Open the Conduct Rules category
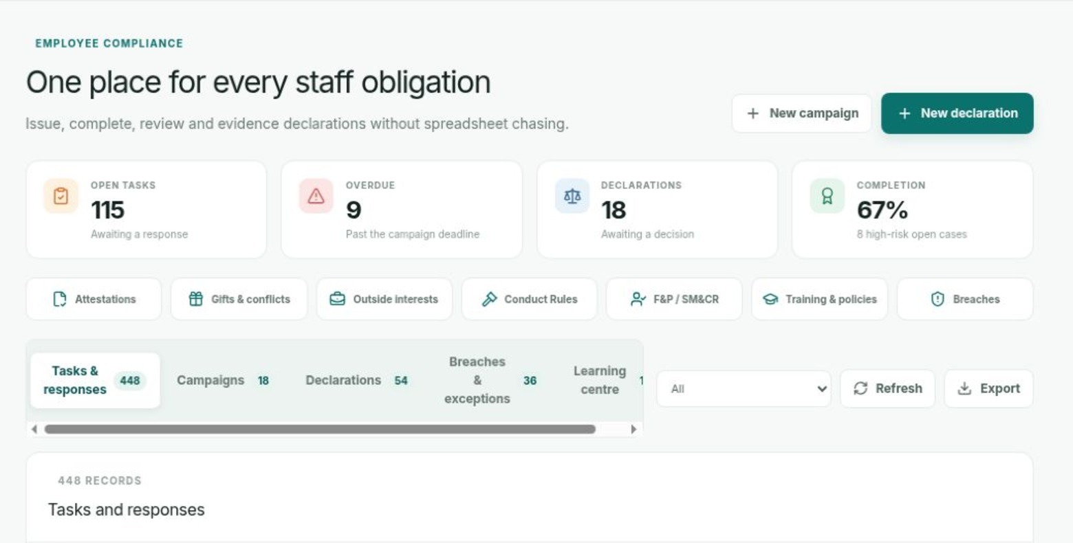 [x=530, y=299]
